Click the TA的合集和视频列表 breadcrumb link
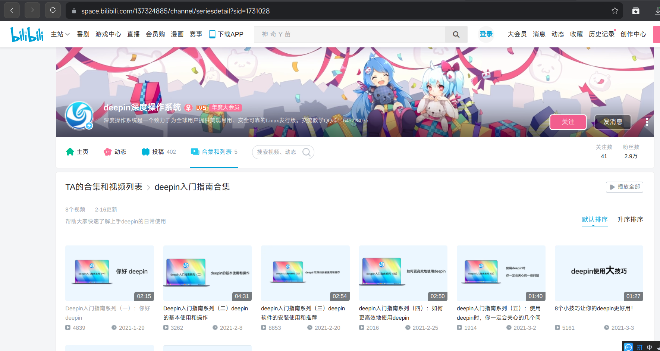660x351 pixels. click(x=104, y=187)
